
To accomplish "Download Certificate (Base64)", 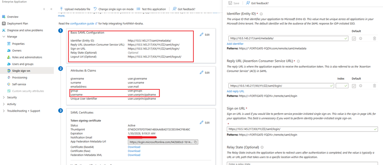I will click(x=134, y=147).
